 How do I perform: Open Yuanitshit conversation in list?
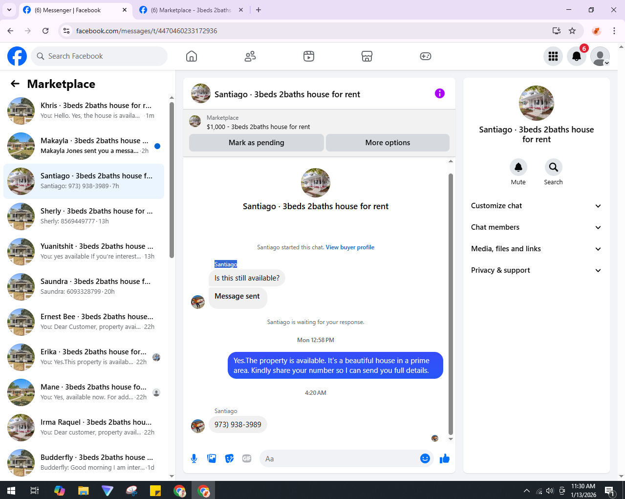84,252
